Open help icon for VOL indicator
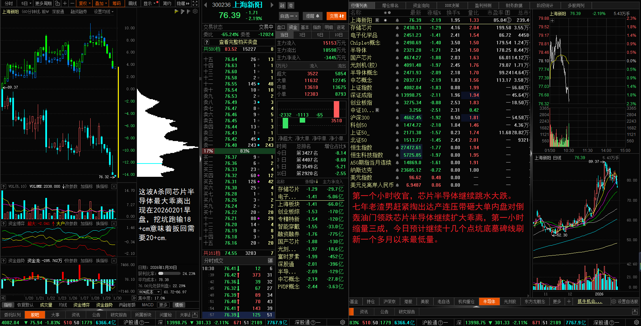The image size is (641, 326). click(4, 186)
